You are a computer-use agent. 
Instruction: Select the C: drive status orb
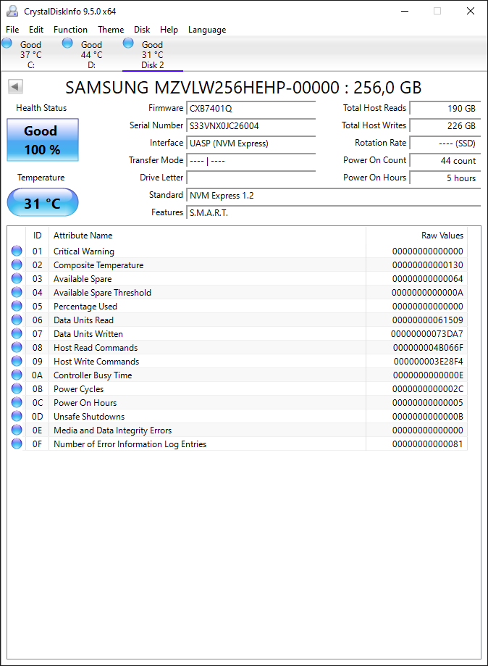click(x=7, y=43)
